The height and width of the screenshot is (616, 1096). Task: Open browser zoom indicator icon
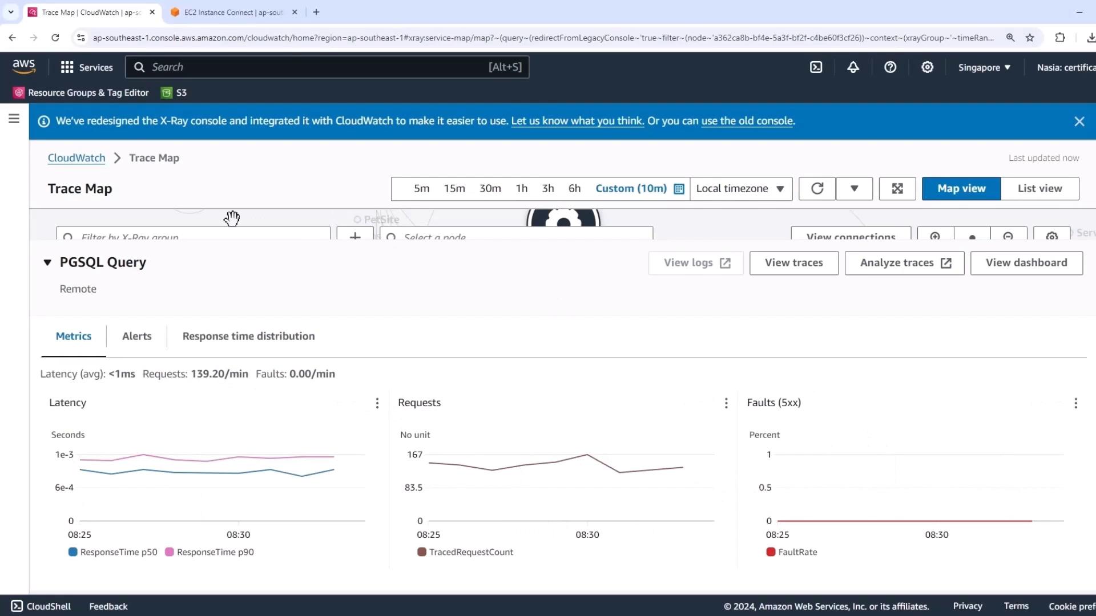pos(1010,38)
